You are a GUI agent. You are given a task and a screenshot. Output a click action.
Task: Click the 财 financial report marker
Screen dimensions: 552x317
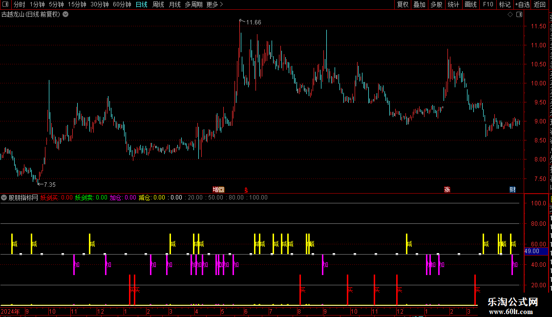click(512, 189)
